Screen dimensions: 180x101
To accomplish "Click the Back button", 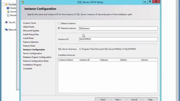I will 102,99.
